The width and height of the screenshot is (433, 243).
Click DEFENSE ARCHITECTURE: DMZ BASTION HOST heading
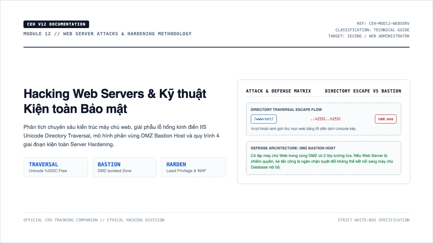[x=293, y=148]
